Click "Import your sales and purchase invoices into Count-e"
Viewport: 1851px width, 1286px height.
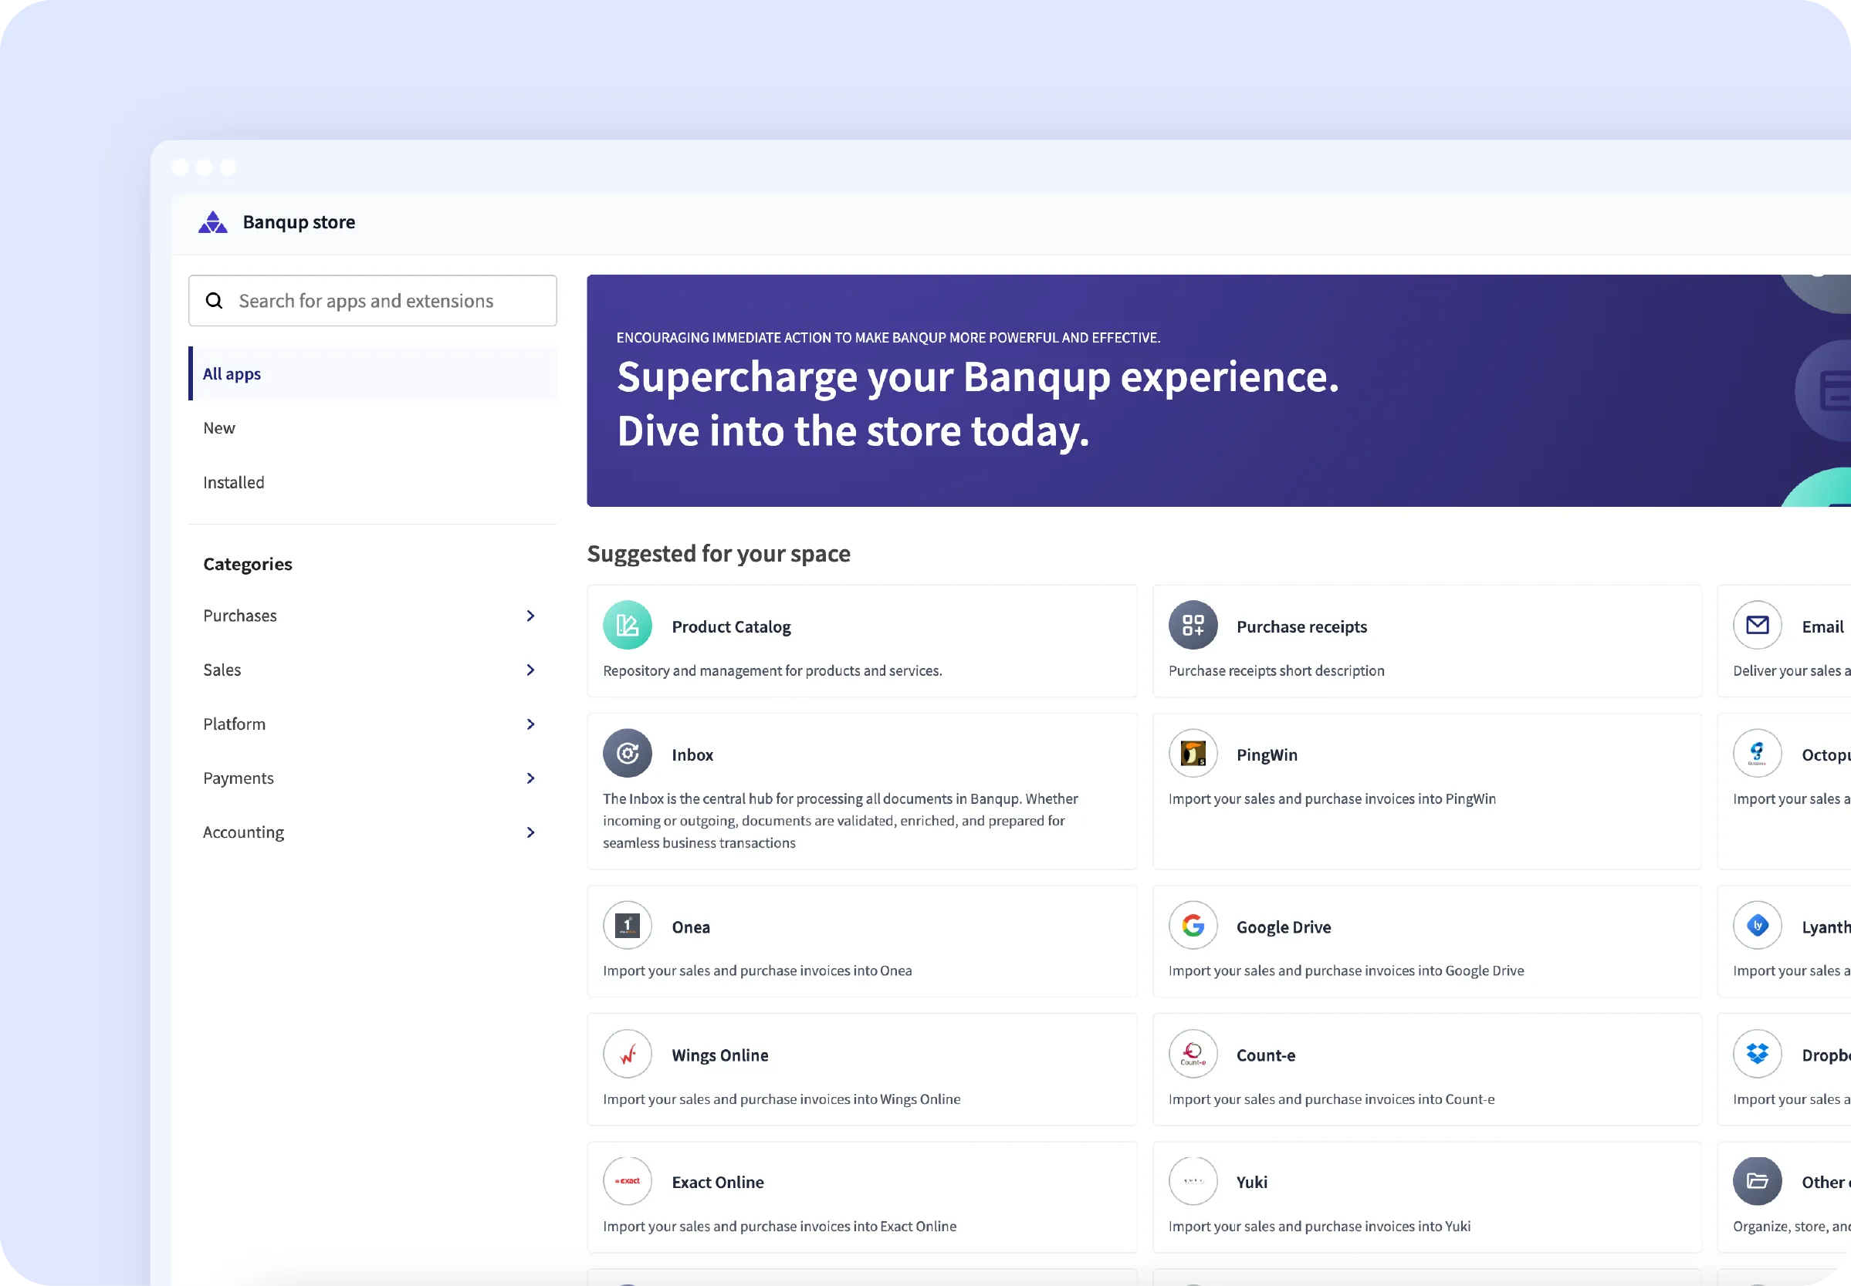click(1331, 1099)
